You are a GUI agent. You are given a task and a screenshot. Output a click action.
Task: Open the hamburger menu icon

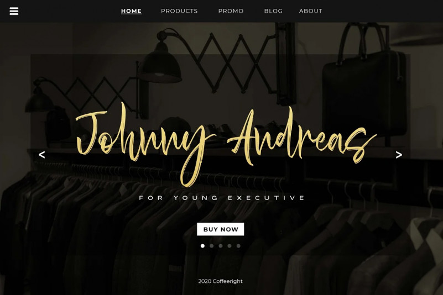coord(14,11)
